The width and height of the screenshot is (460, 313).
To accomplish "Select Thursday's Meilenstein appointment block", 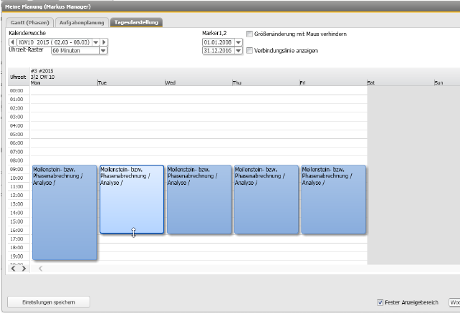I will 267,199.
